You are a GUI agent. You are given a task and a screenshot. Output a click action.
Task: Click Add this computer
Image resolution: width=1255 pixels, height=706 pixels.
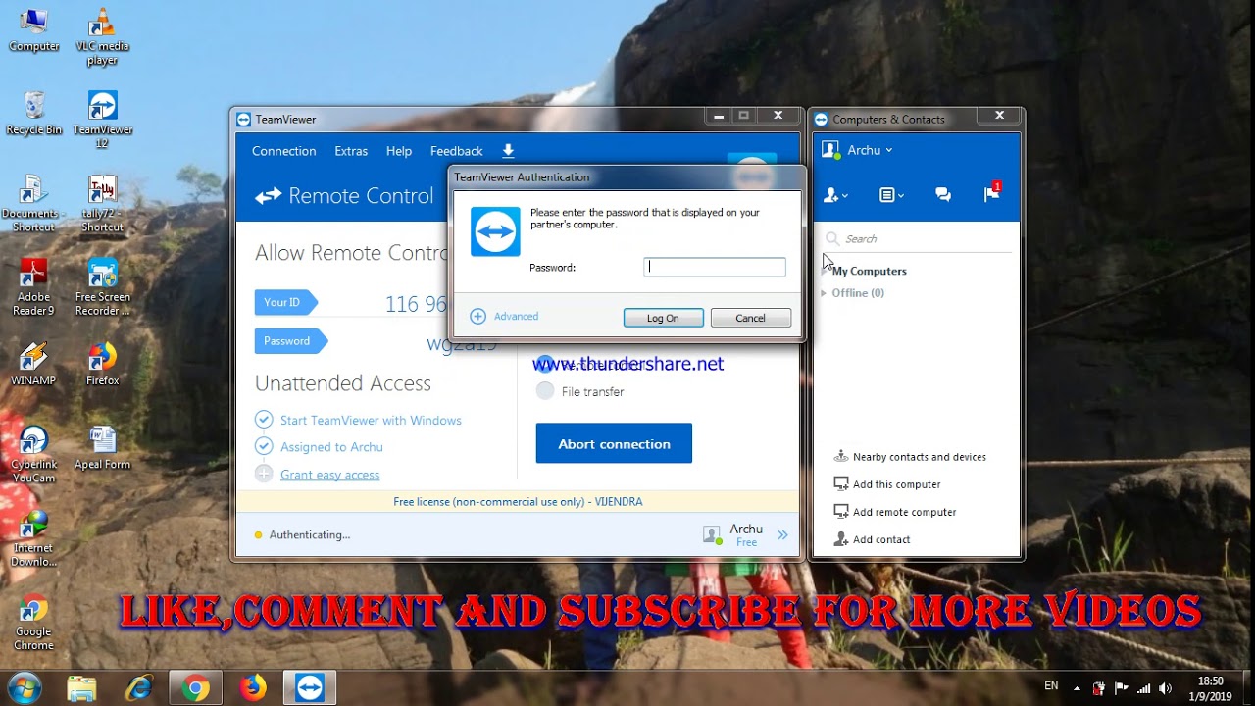click(x=886, y=484)
